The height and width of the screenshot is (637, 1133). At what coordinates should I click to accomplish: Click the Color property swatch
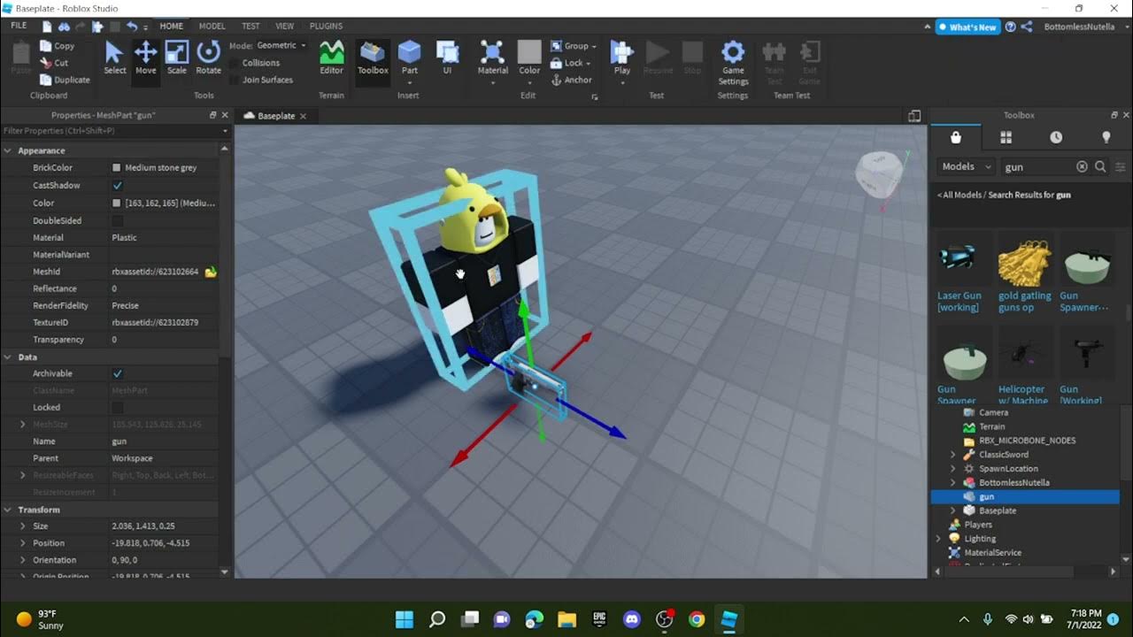pos(117,203)
